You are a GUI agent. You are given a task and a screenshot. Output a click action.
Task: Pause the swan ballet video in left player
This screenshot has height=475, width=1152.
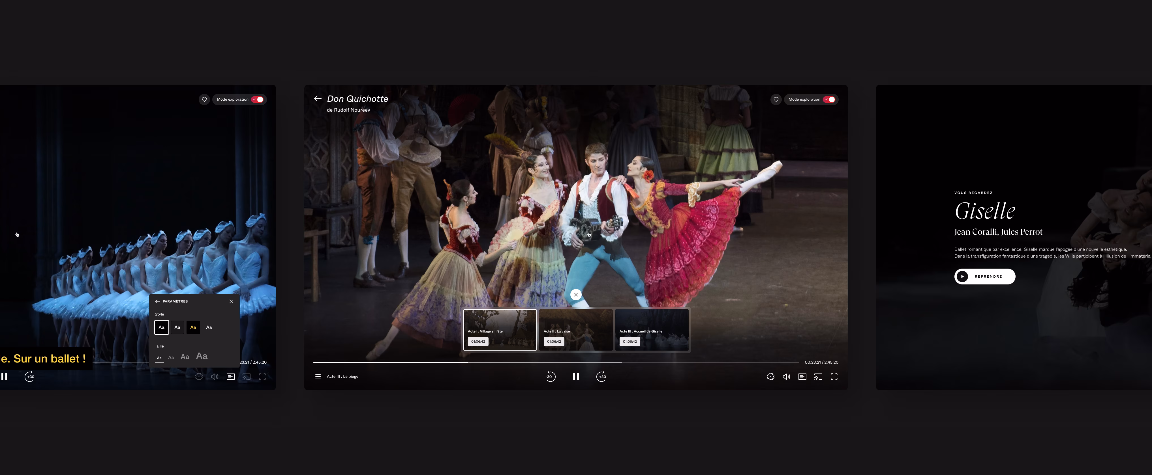pyautogui.click(x=4, y=377)
